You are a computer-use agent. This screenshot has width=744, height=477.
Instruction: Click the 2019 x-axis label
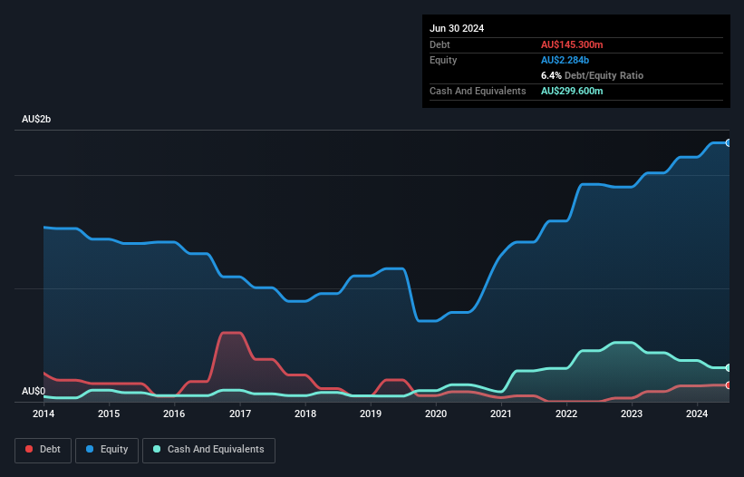point(371,414)
